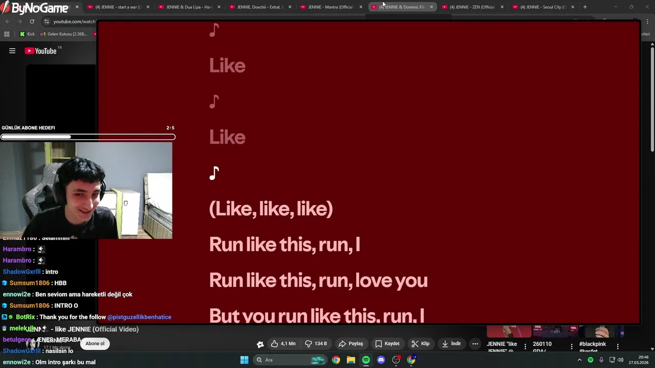Open the Windows Start menu
This screenshot has height=368, width=655.
[x=244, y=360]
